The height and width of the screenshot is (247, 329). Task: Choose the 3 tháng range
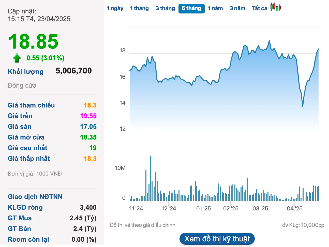pyautogui.click(x=165, y=8)
